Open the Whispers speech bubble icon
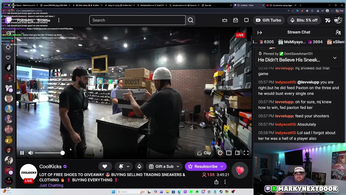 [246, 20]
